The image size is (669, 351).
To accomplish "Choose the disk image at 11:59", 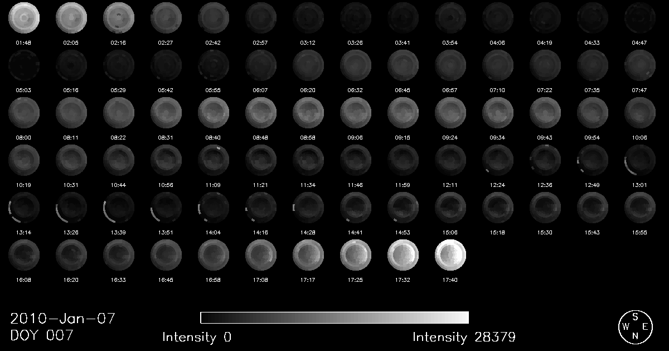I will pyautogui.click(x=403, y=160).
